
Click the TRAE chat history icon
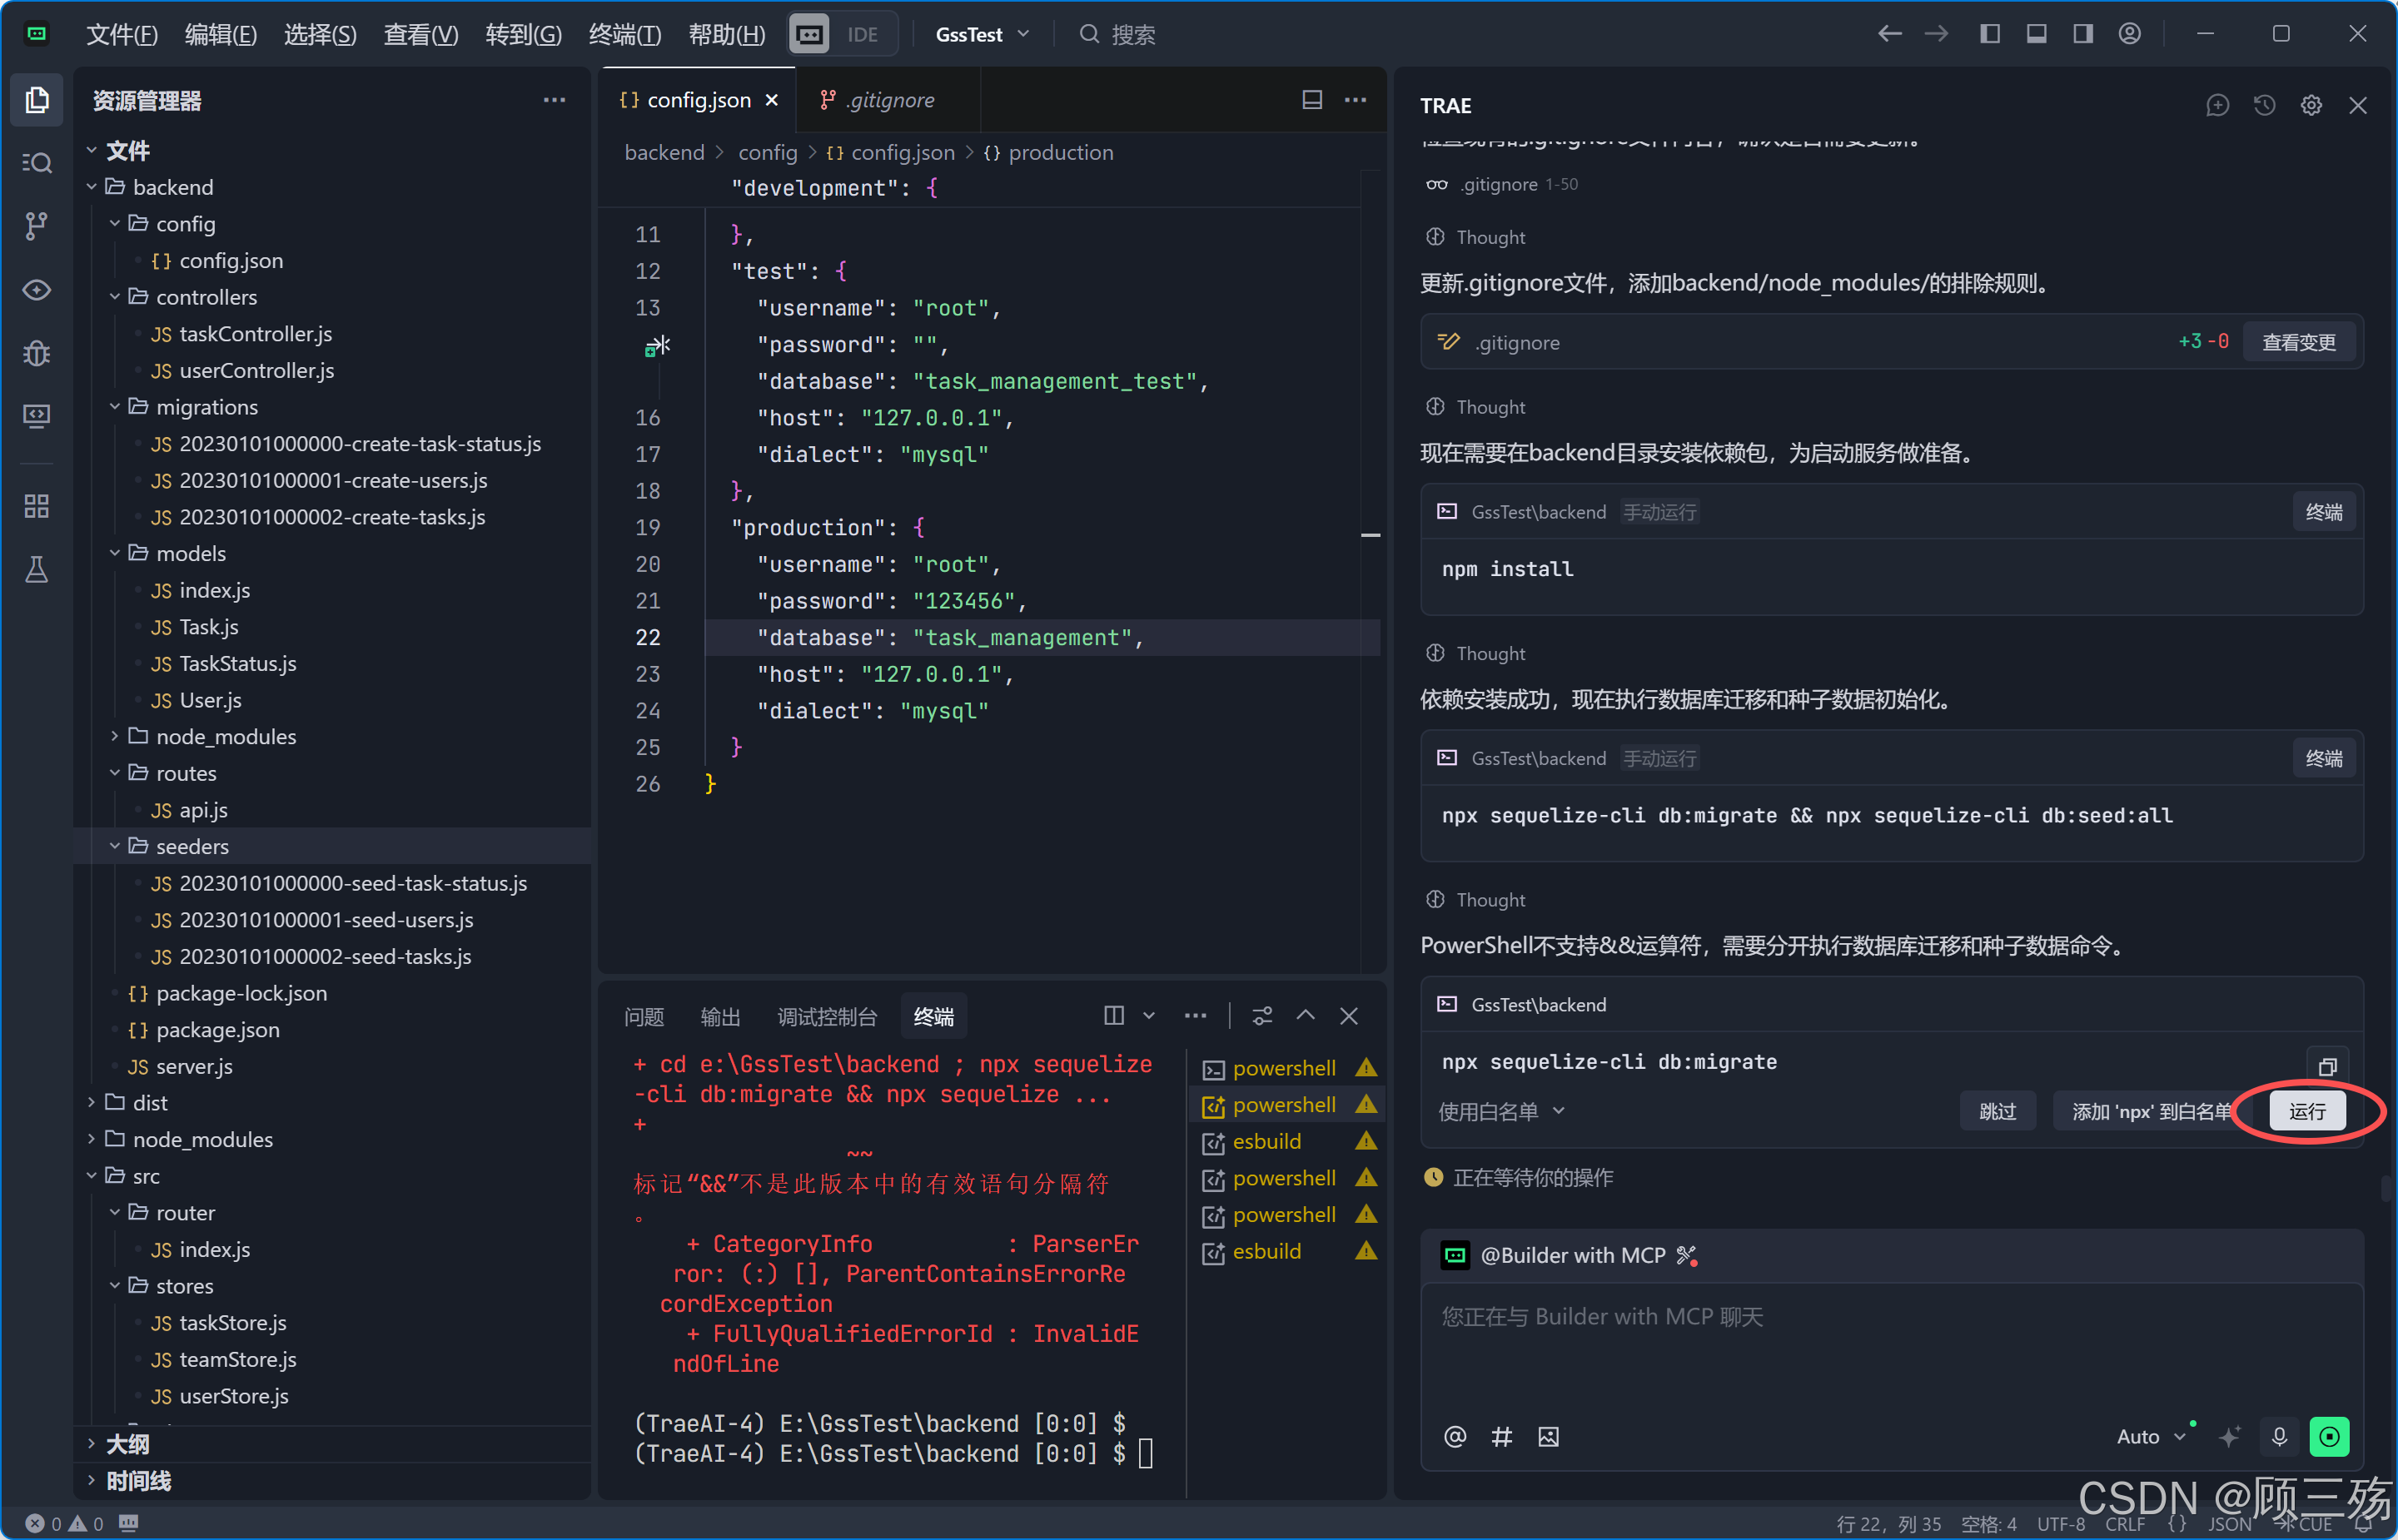(x=2264, y=105)
